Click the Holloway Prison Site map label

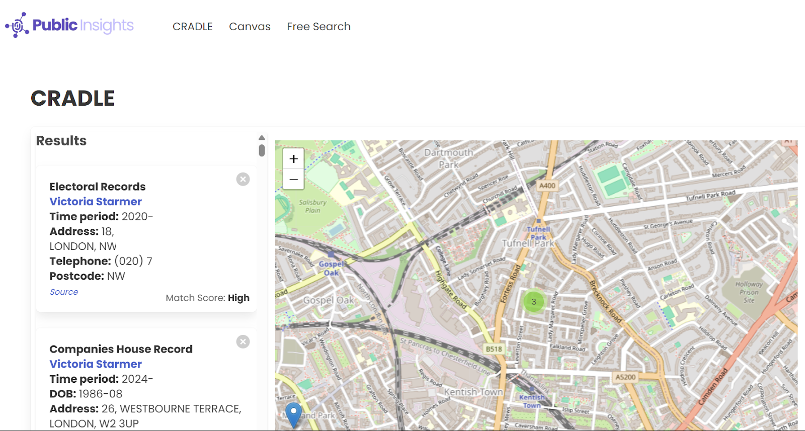(x=749, y=292)
